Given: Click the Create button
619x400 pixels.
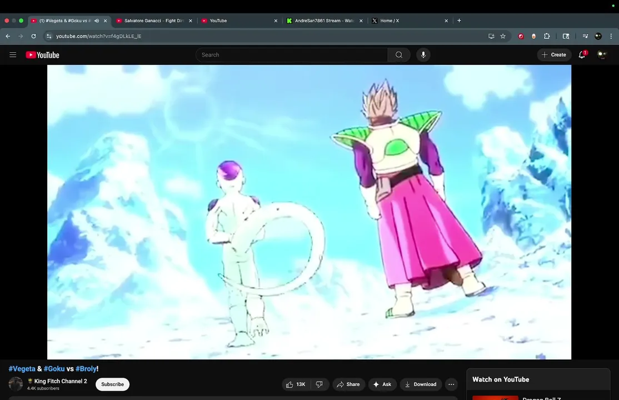Looking at the screenshot, I should (x=554, y=55).
